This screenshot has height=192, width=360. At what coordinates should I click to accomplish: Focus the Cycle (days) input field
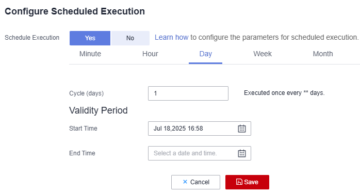(188, 93)
